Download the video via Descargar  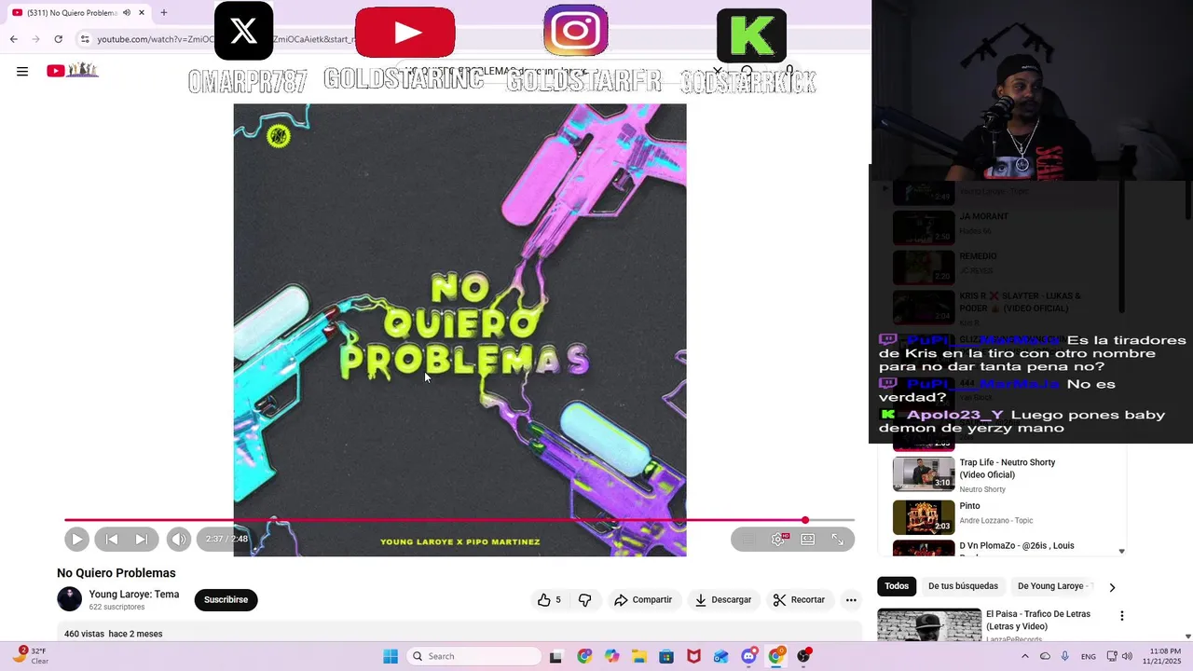(723, 600)
